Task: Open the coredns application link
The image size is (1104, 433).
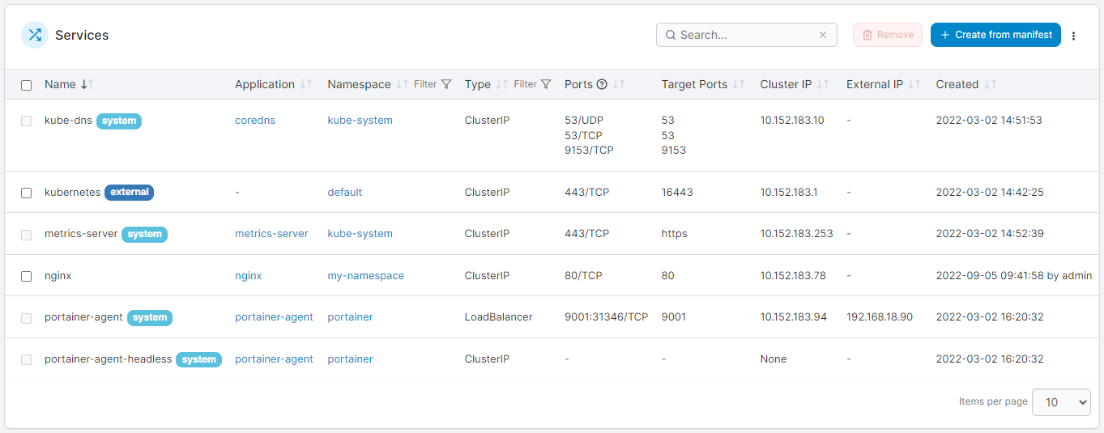Action: click(x=255, y=121)
